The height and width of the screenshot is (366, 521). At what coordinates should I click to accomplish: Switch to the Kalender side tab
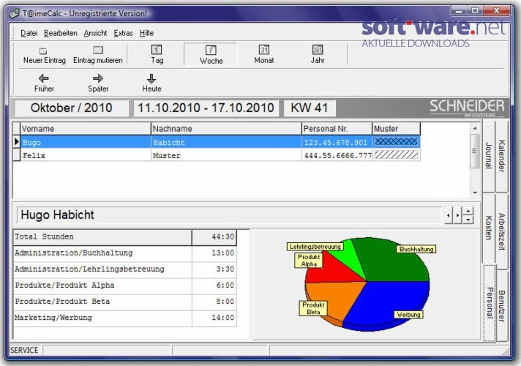coord(501,156)
